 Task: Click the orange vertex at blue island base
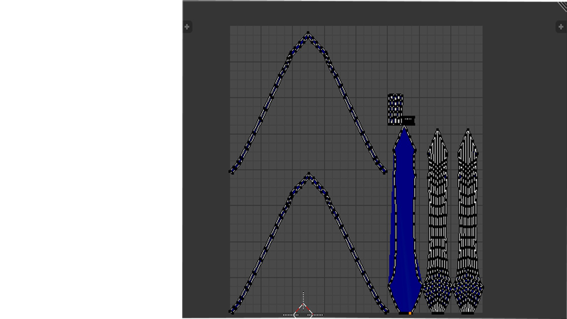tap(410, 313)
